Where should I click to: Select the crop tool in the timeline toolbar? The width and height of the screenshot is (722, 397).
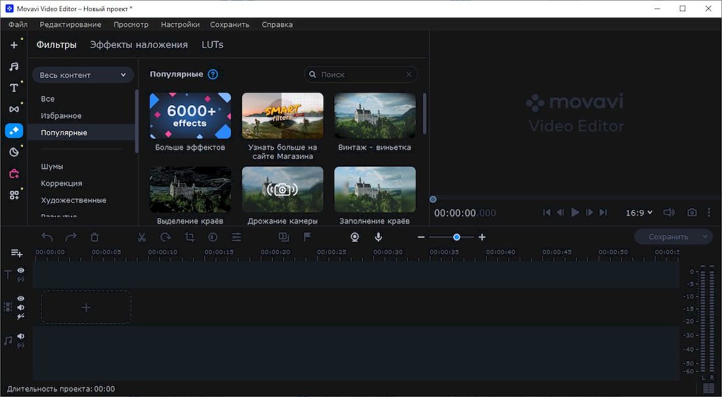(189, 237)
